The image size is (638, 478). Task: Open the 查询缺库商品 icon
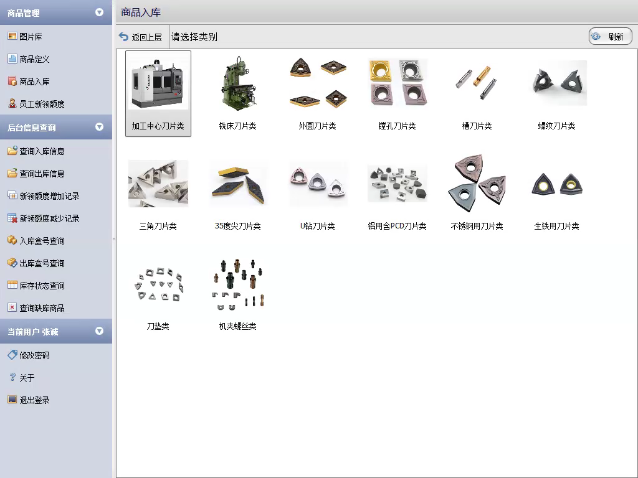click(x=12, y=307)
